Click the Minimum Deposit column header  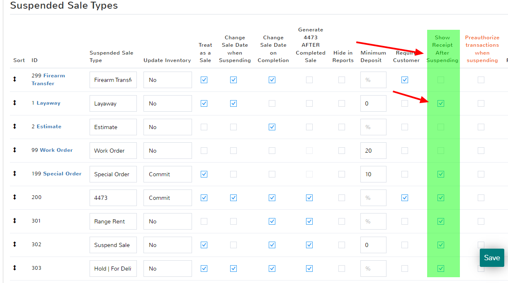tap(373, 57)
